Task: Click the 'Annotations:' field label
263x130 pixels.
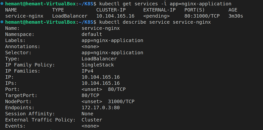Action: click(x=23, y=46)
